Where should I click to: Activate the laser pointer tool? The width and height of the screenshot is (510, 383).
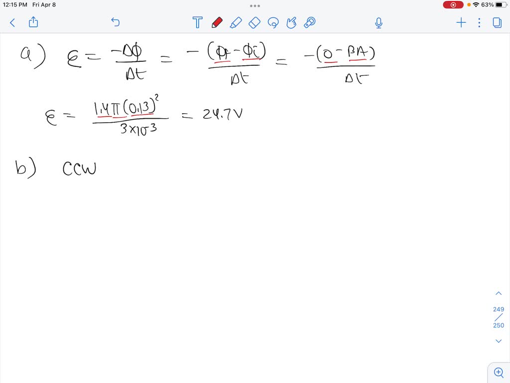pos(309,22)
